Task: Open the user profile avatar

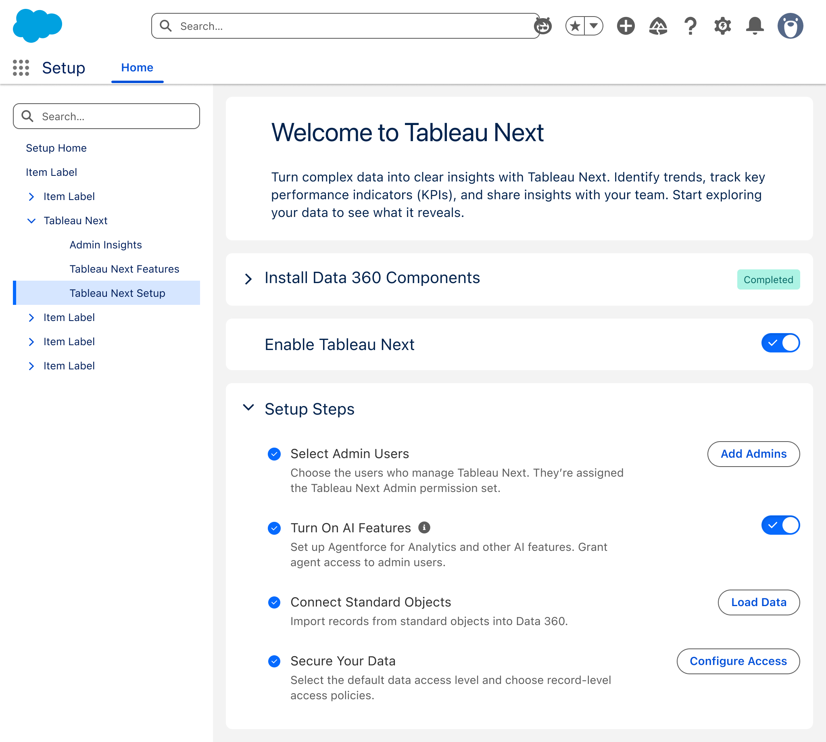Action: tap(790, 26)
